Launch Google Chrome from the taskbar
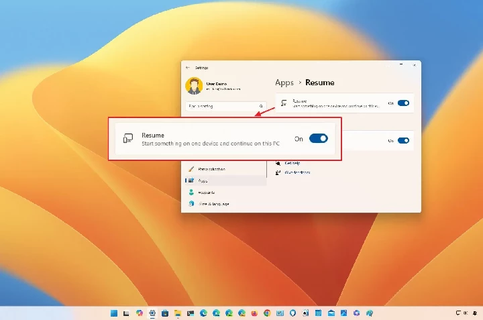The image size is (483, 320). tap(267, 313)
